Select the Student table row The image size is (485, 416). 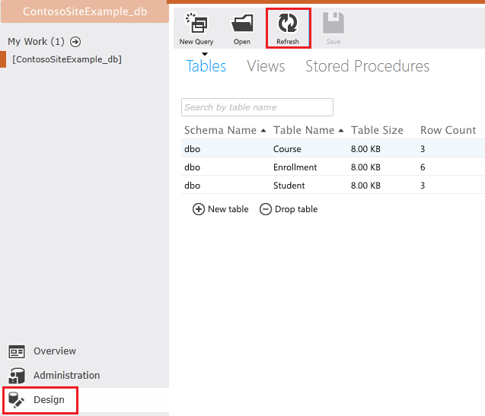[x=289, y=186]
